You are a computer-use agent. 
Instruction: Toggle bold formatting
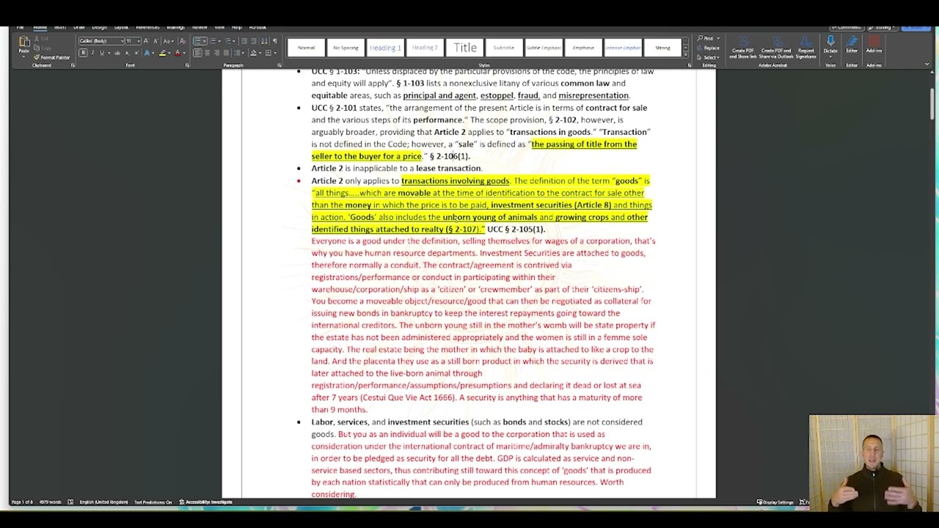[x=83, y=53]
